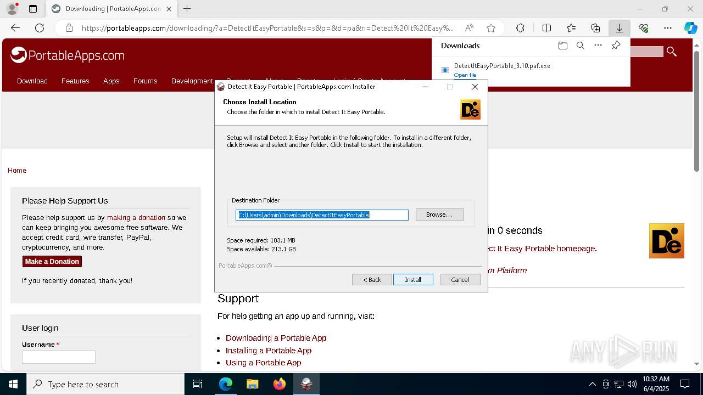Click the Username input field
This screenshot has height=395, width=703.
coord(59,357)
